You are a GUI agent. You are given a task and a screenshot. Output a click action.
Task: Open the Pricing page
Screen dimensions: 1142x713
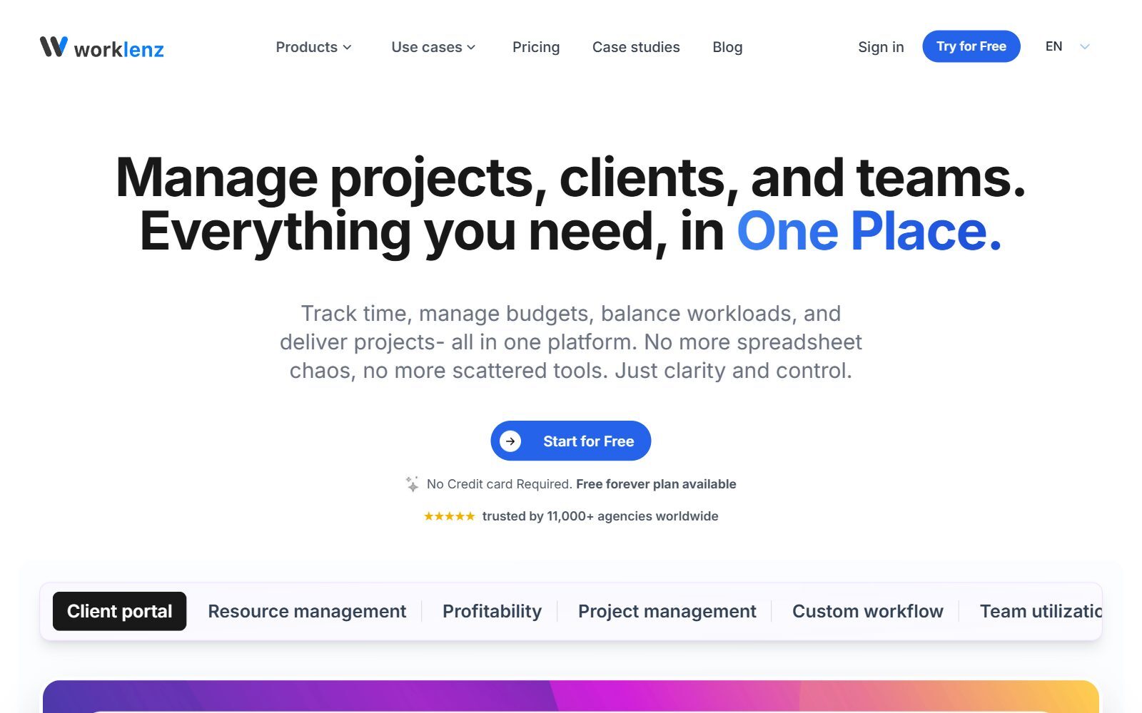pyautogui.click(x=536, y=47)
